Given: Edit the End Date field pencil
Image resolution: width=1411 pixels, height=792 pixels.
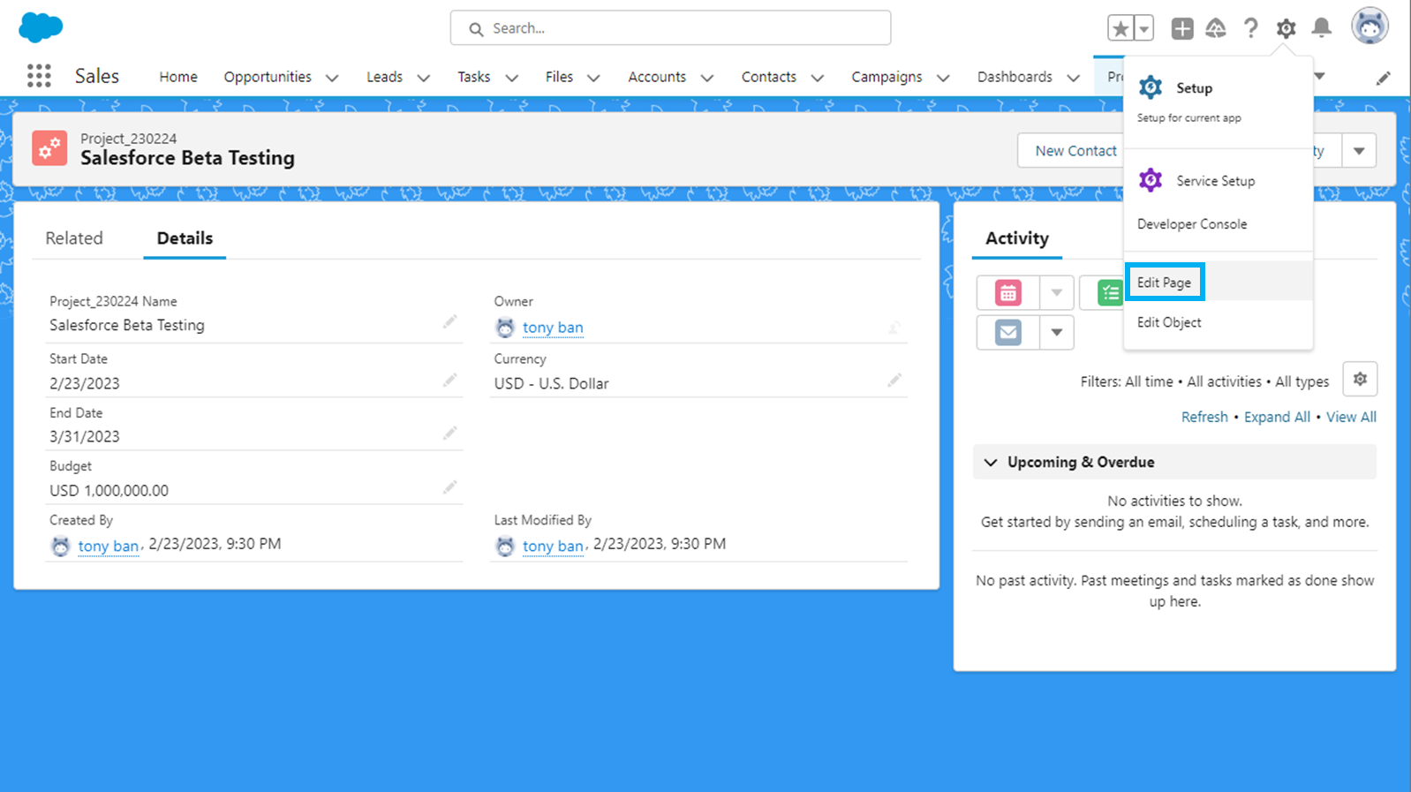Looking at the screenshot, I should point(449,433).
